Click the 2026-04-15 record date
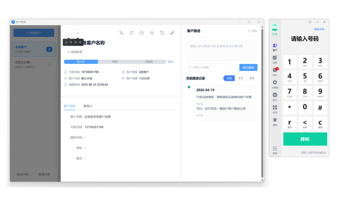 pos(205,90)
